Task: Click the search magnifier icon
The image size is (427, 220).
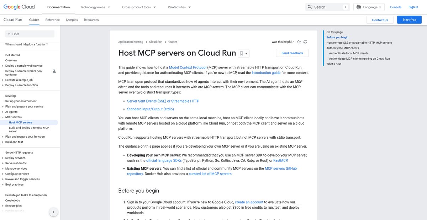Action: tap(310, 7)
